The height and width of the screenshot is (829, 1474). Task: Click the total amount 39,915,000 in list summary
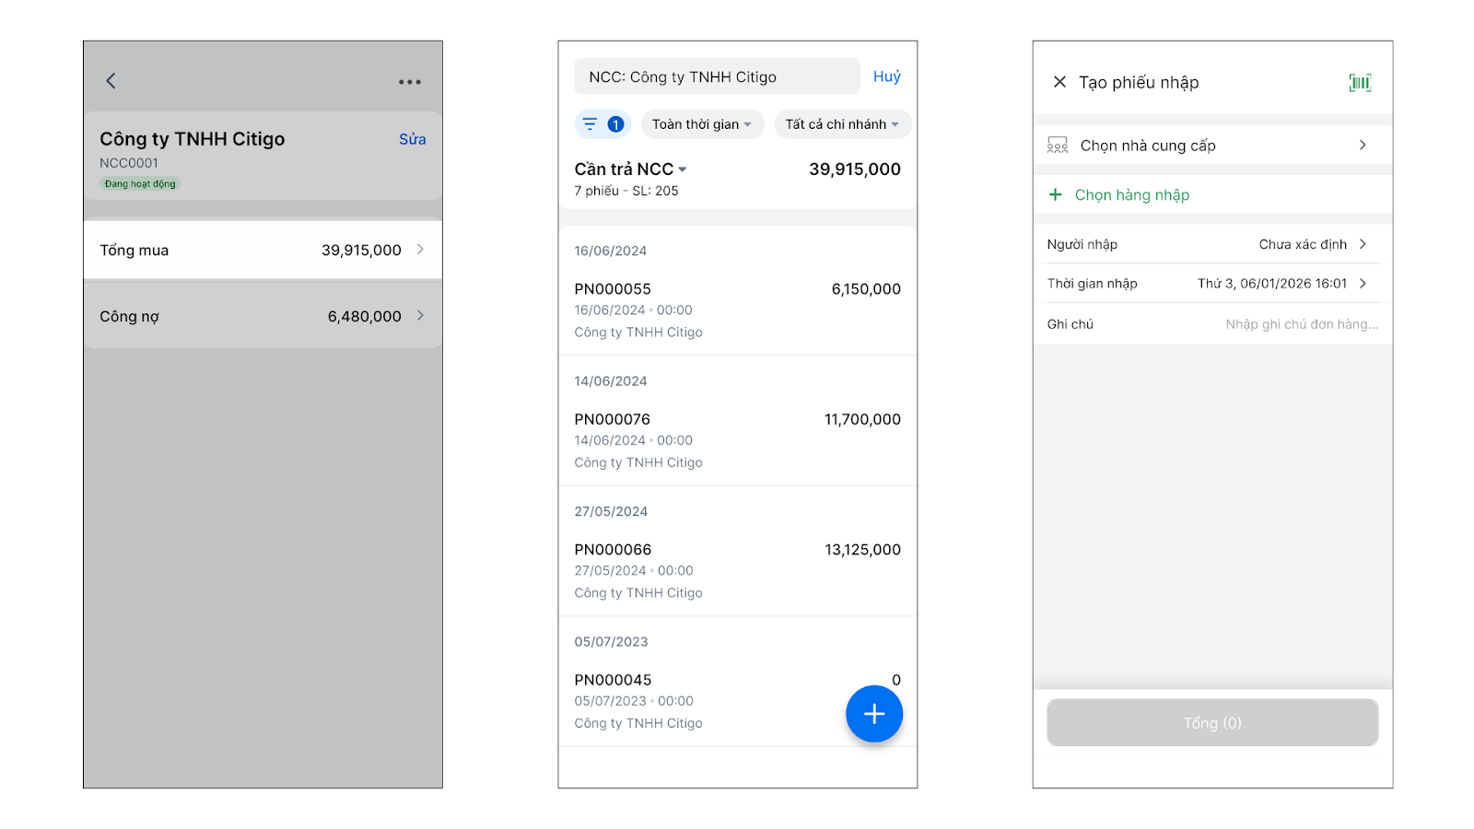(x=855, y=169)
